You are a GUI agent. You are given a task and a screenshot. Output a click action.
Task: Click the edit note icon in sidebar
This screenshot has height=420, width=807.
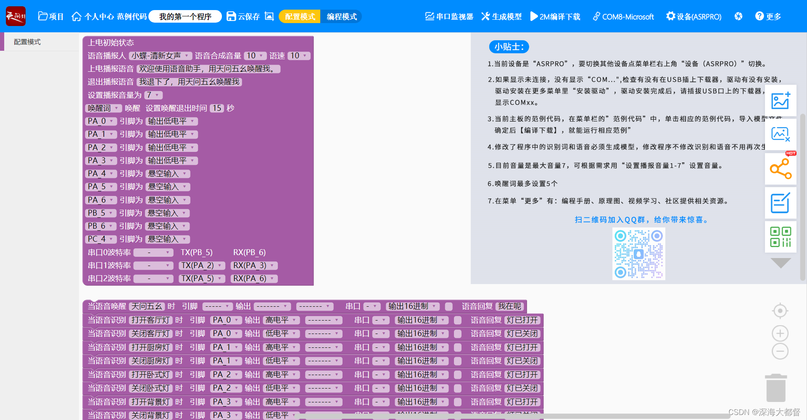tap(781, 203)
